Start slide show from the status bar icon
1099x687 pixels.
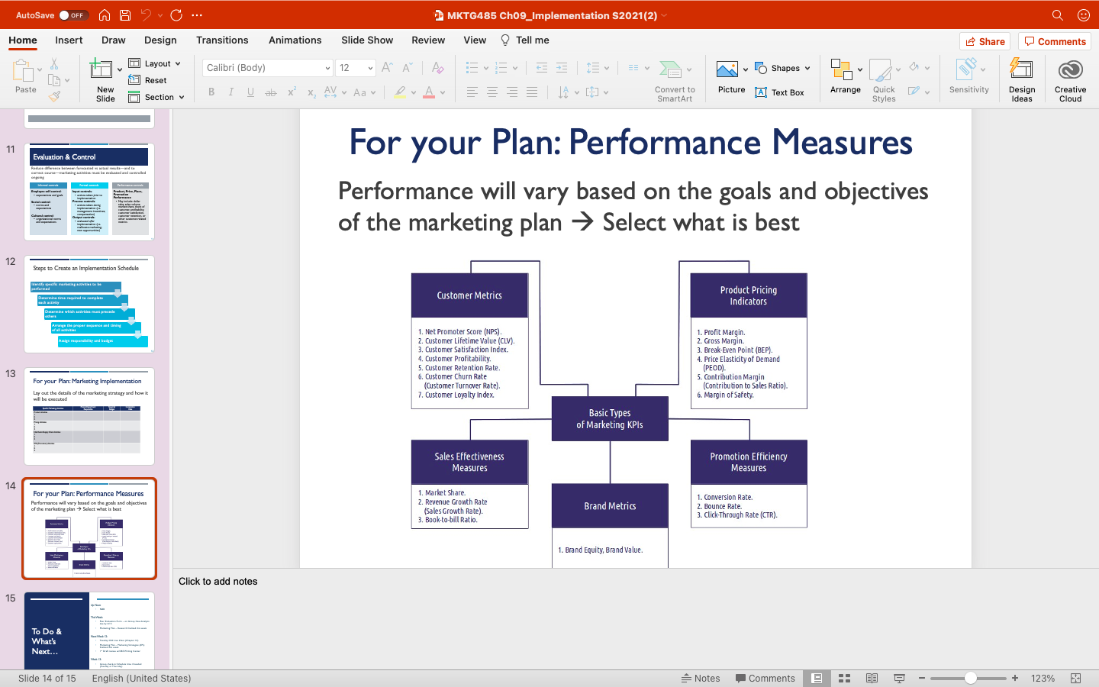899,678
